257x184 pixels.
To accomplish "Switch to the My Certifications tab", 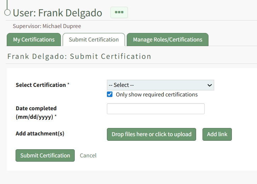I will (x=34, y=40).
